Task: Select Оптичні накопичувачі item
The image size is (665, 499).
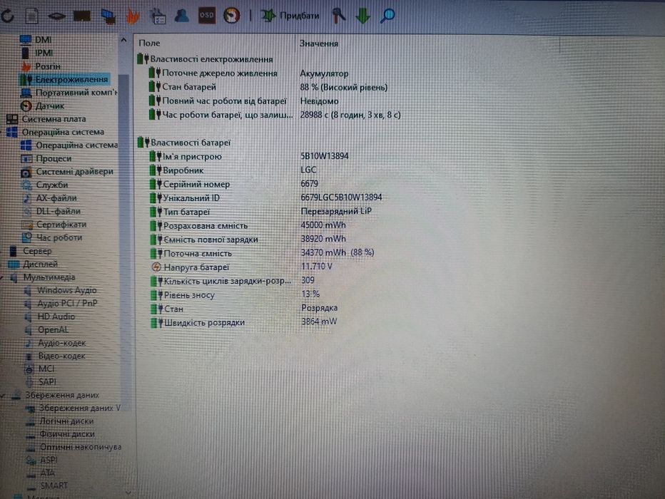Action: click(x=81, y=447)
